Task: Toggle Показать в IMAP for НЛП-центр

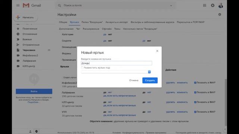Action: pos(195,102)
